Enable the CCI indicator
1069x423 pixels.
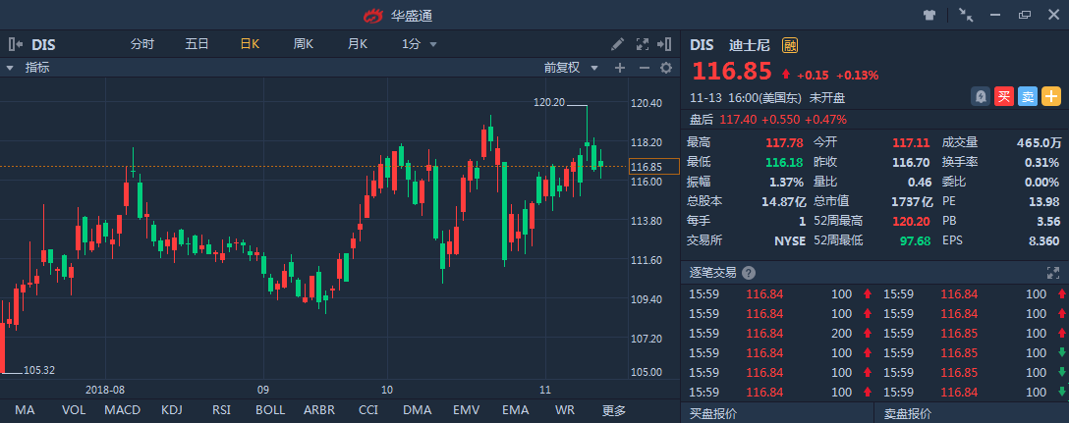click(368, 410)
